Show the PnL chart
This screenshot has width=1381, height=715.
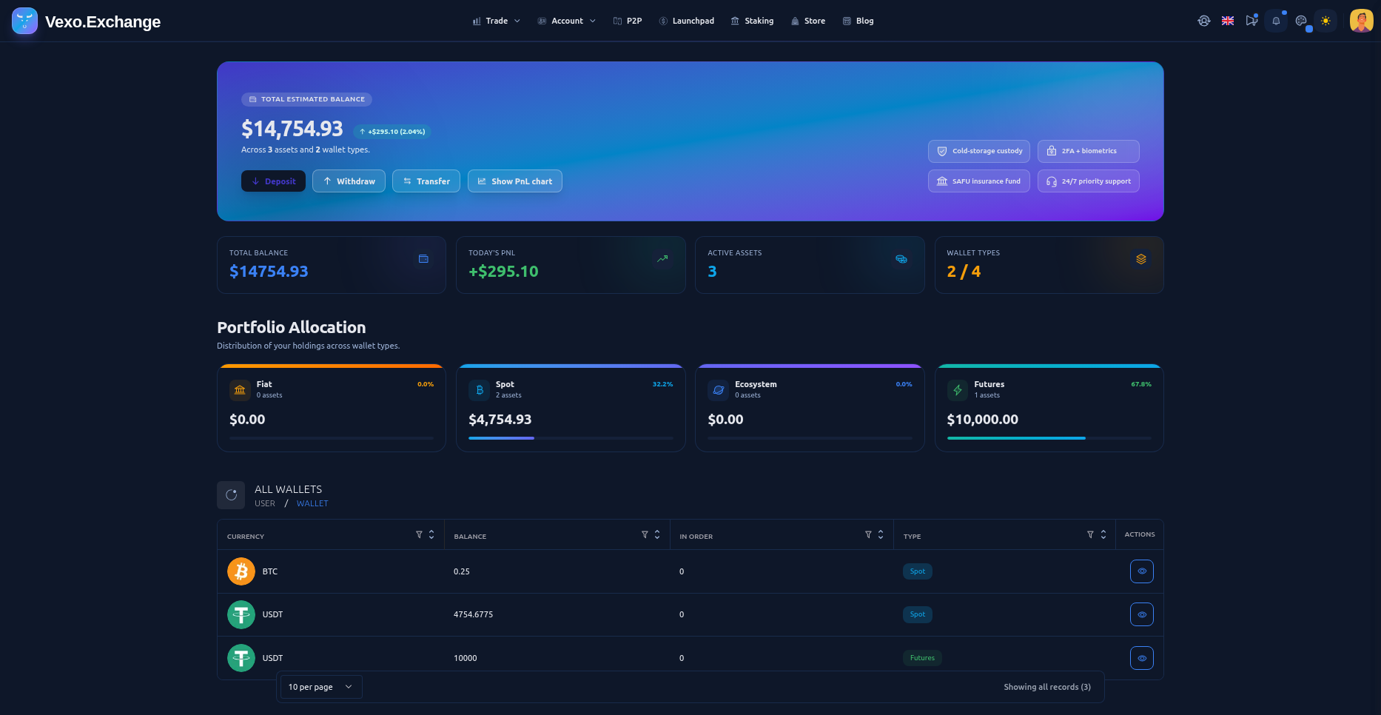[x=515, y=181]
